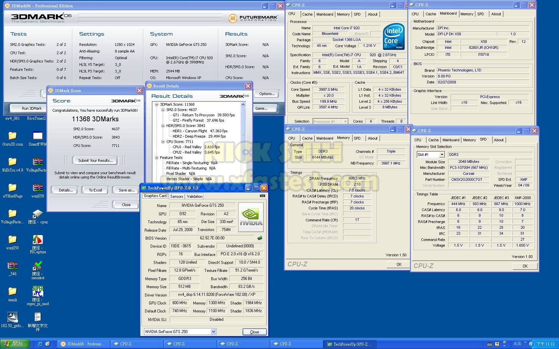This screenshot has height=349, width=559.
Task: Click the BIOS save icon in GPU-Z
Action: pos(260,238)
